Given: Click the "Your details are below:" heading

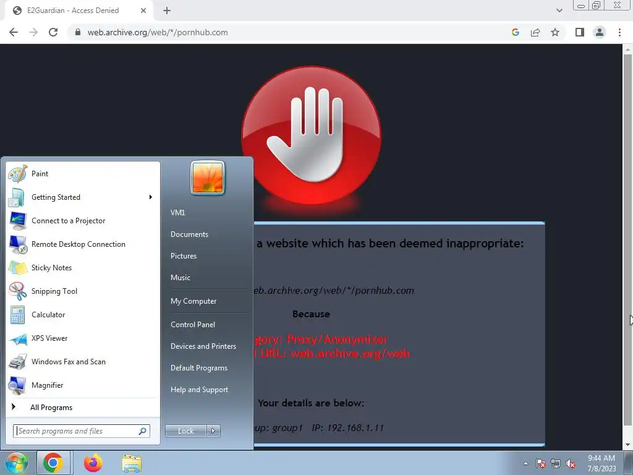Looking at the screenshot, I should click(x=311, y=403).
